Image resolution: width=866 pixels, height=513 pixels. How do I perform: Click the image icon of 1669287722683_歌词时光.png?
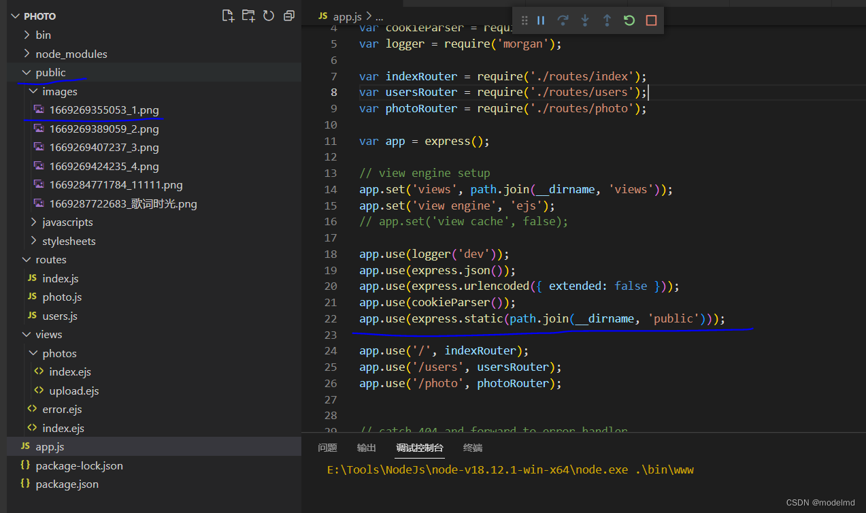39,203
